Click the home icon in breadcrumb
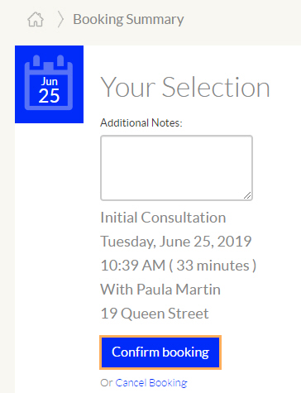The height and width of the screenshot is (393, 301). (36, 20)
